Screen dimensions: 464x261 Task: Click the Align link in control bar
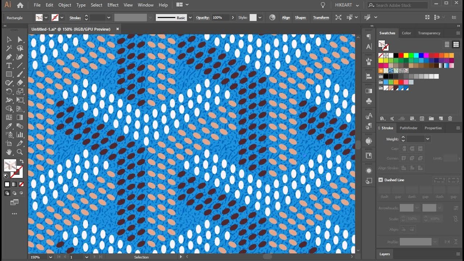(286, 17)
